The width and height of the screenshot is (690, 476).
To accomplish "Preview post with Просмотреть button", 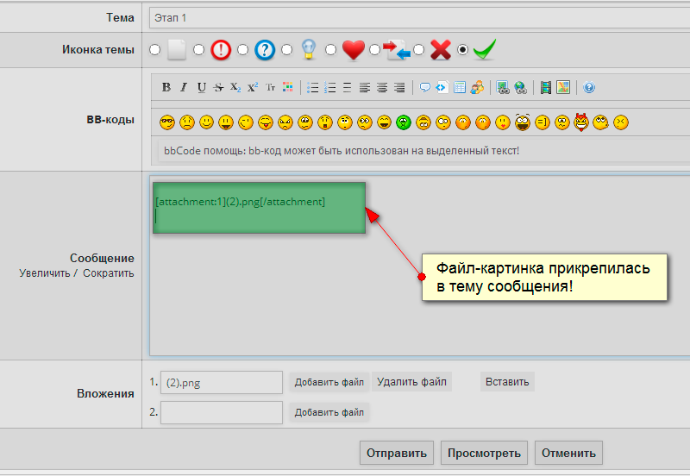I will click(x=484, y=453).
